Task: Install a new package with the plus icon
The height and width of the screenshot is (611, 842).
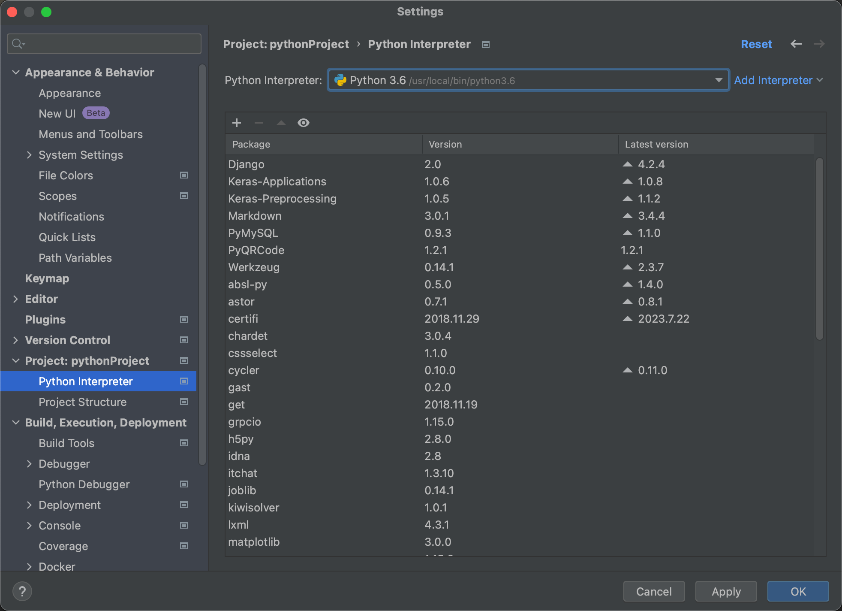Action: click(x=236, y=123)
